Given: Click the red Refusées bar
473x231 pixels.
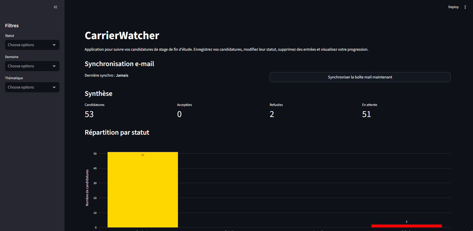Looking at the screenshot, I should (406, 225).
